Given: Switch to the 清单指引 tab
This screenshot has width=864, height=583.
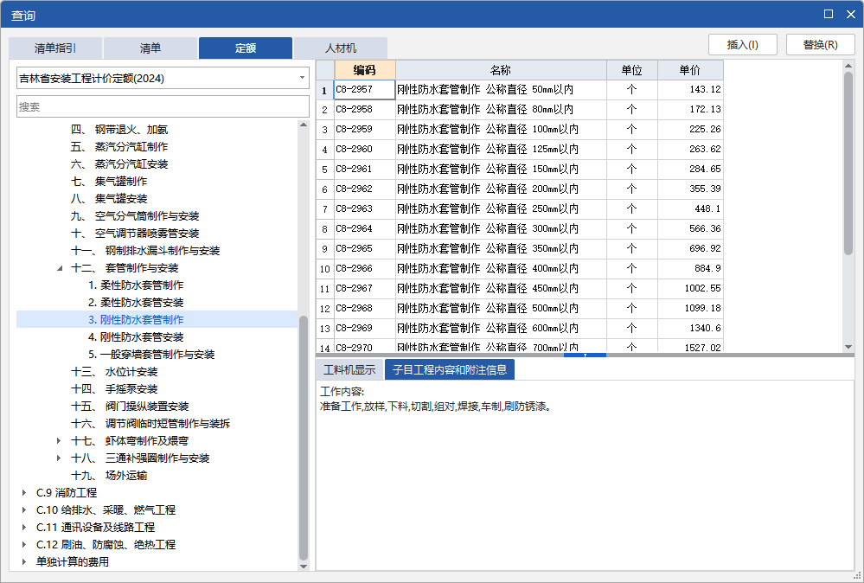Looking at the screenshot, I should [55, 48].
